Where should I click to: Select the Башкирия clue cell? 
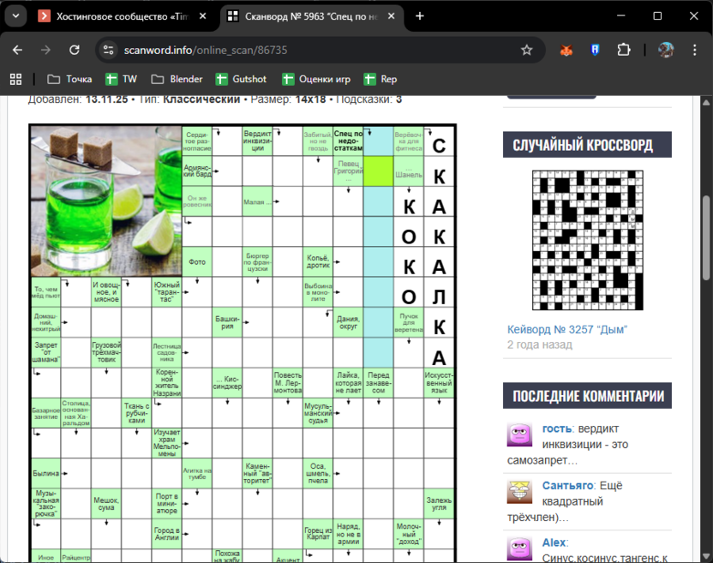[x=227, y=322]
